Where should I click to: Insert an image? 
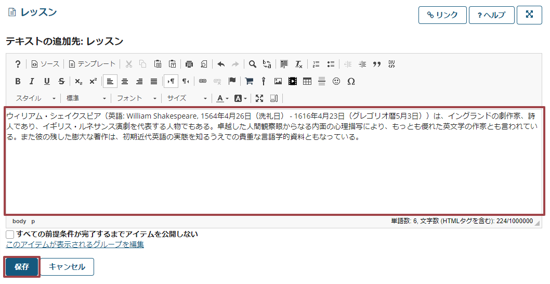(x=278, y=82)
